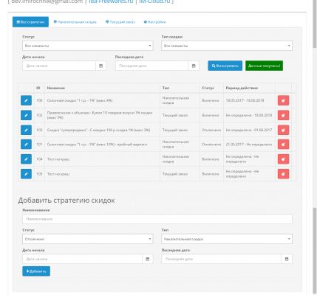Open calendar for add-form 'Дата начала'

click(148, 259)
